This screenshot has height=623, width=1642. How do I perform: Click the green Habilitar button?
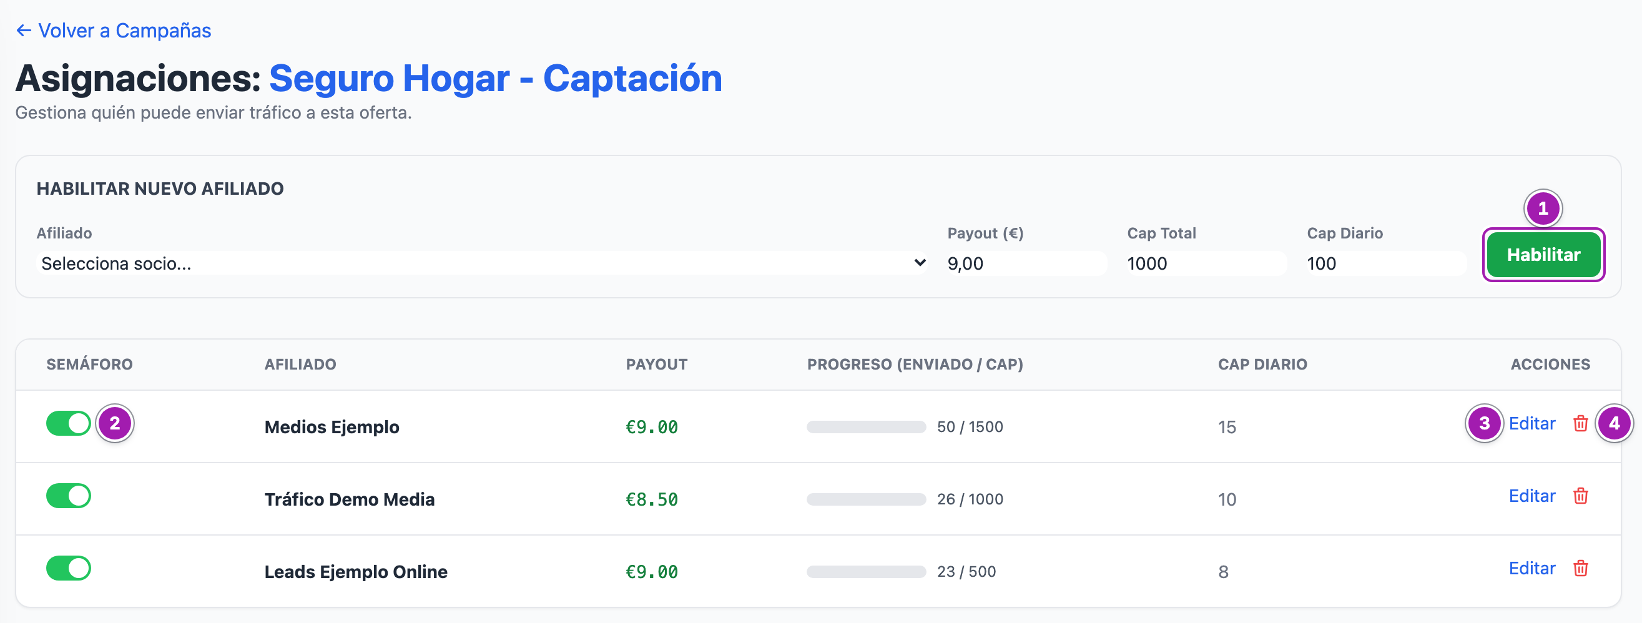pyautogui.click(x=1543, y=255)
